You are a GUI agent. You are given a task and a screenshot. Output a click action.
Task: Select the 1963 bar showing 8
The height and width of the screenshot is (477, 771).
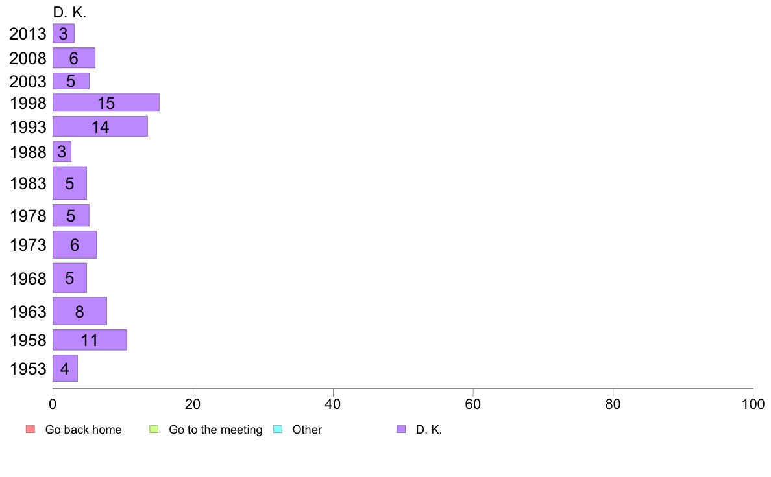pos(80,311)
